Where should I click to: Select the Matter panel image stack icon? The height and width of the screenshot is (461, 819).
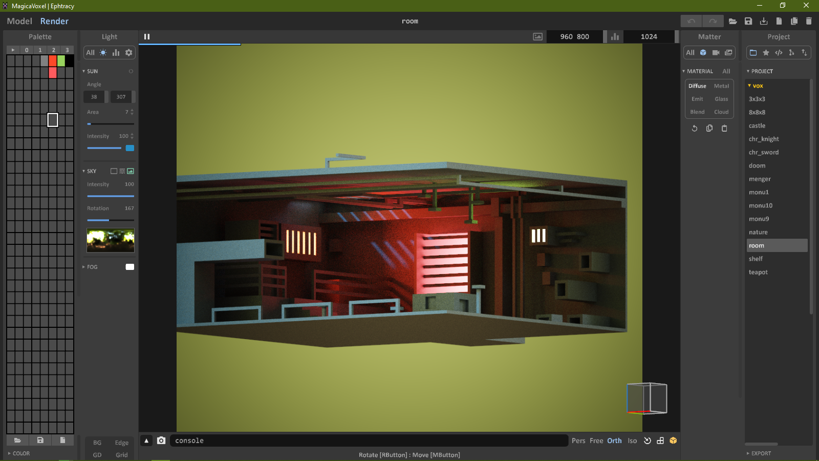coord(728,52)
